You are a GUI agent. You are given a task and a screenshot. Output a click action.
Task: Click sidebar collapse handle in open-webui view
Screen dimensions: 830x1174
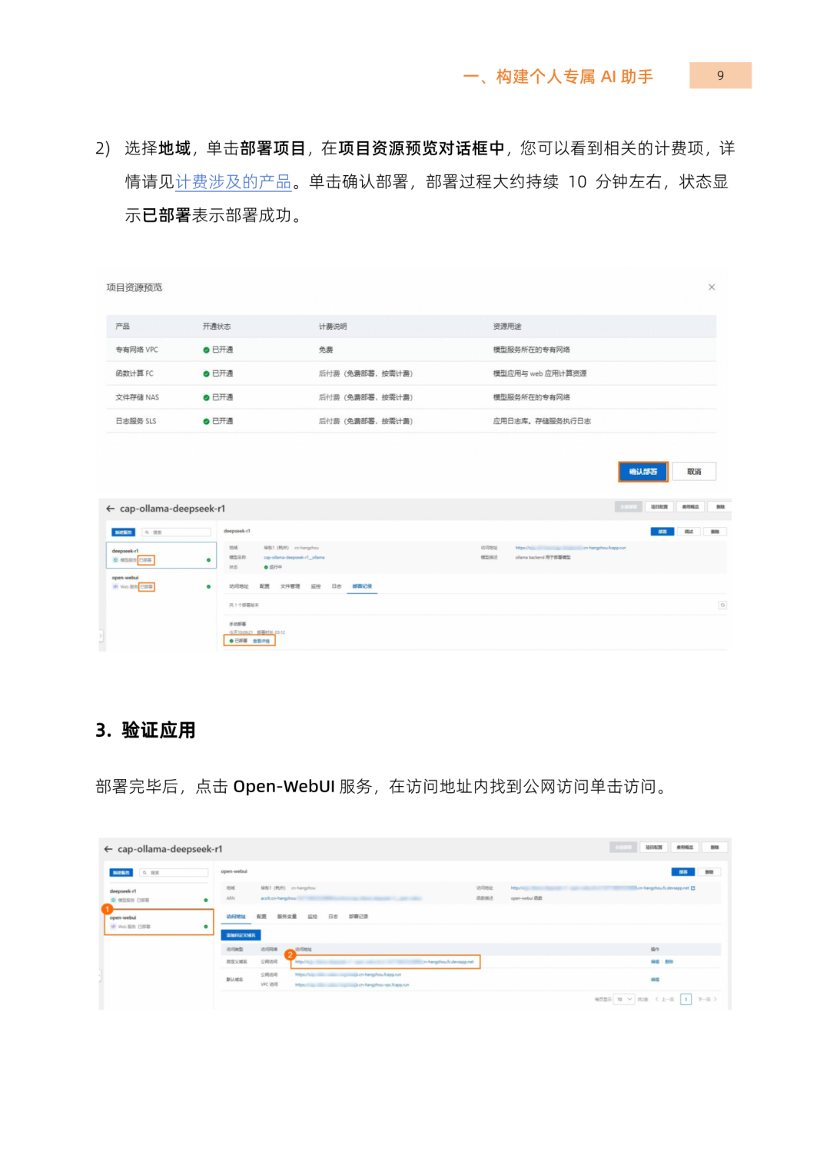[x=99, y=975]
